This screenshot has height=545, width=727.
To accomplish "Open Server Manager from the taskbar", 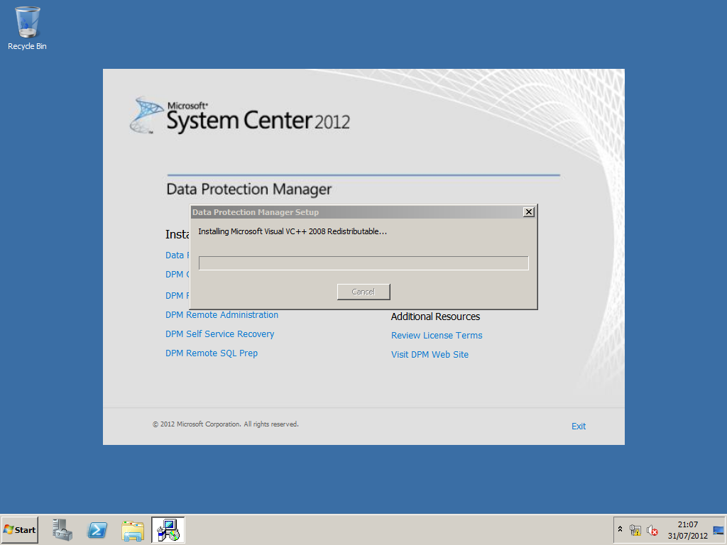I will [62, 529].
